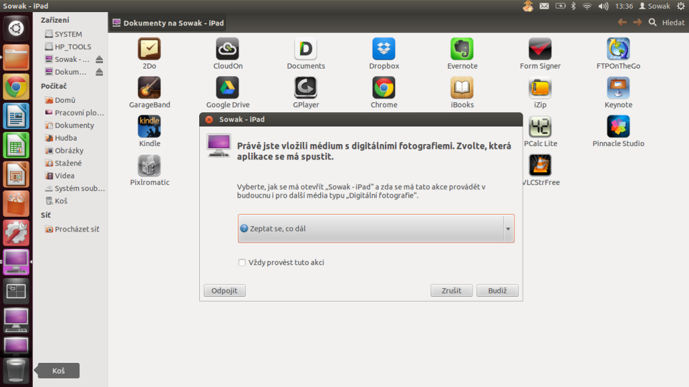The height and width of the screenshot is (387, 689).
Task: Eject the Dokum... device in sidebar
Action: tap(100, 72)
